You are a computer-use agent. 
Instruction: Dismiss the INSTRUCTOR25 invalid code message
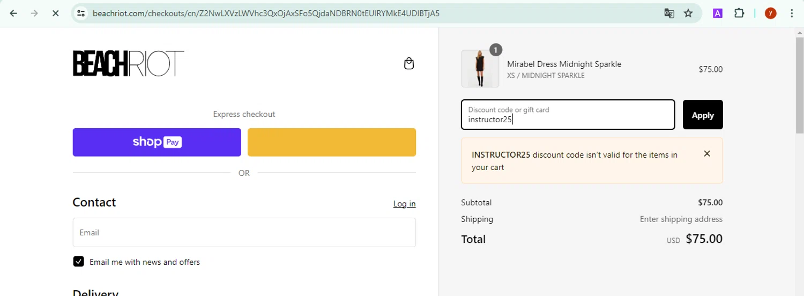click(707, 154)
